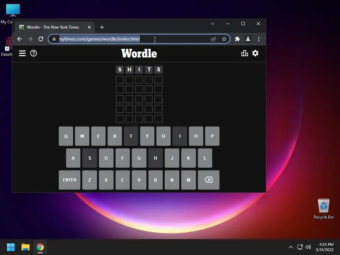Viewport: 340px width, 255px height.
Task: Click the O key on Wordle keyboard
Action: [x=196, y=136]
